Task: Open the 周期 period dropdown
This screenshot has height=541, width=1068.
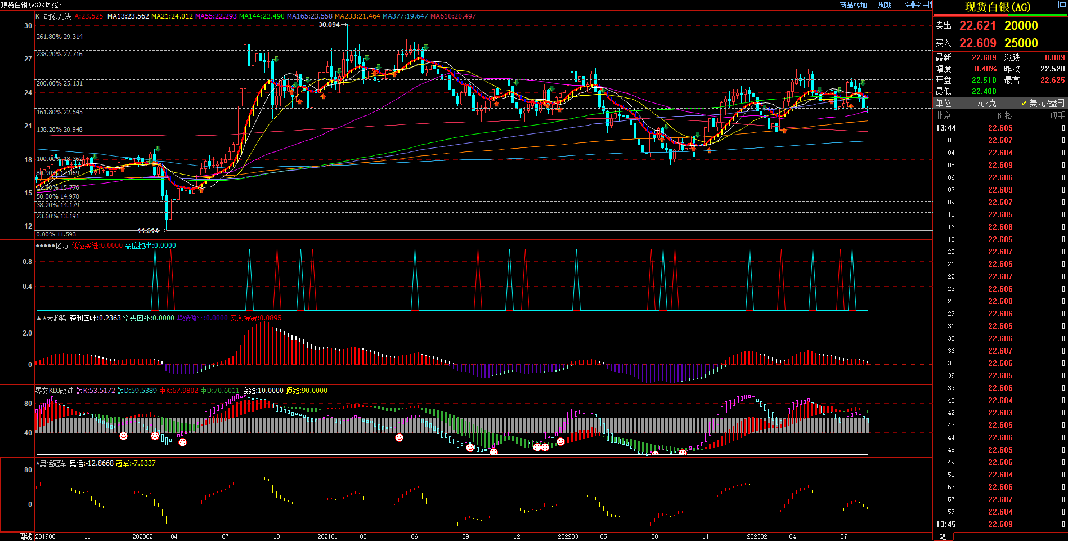Action: [885, 5]
